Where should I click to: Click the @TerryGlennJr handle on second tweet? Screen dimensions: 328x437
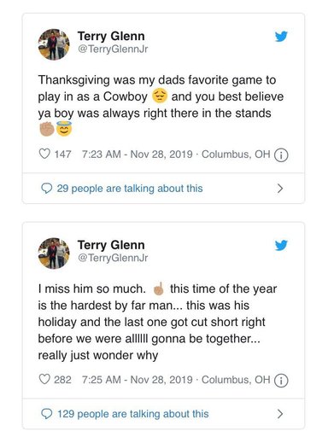tap(113, 258)
